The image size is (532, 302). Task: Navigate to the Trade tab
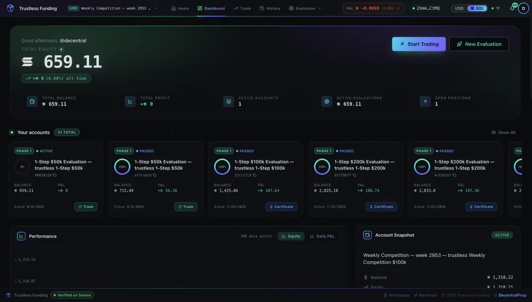pyautogui.click(x=242, y=8)
